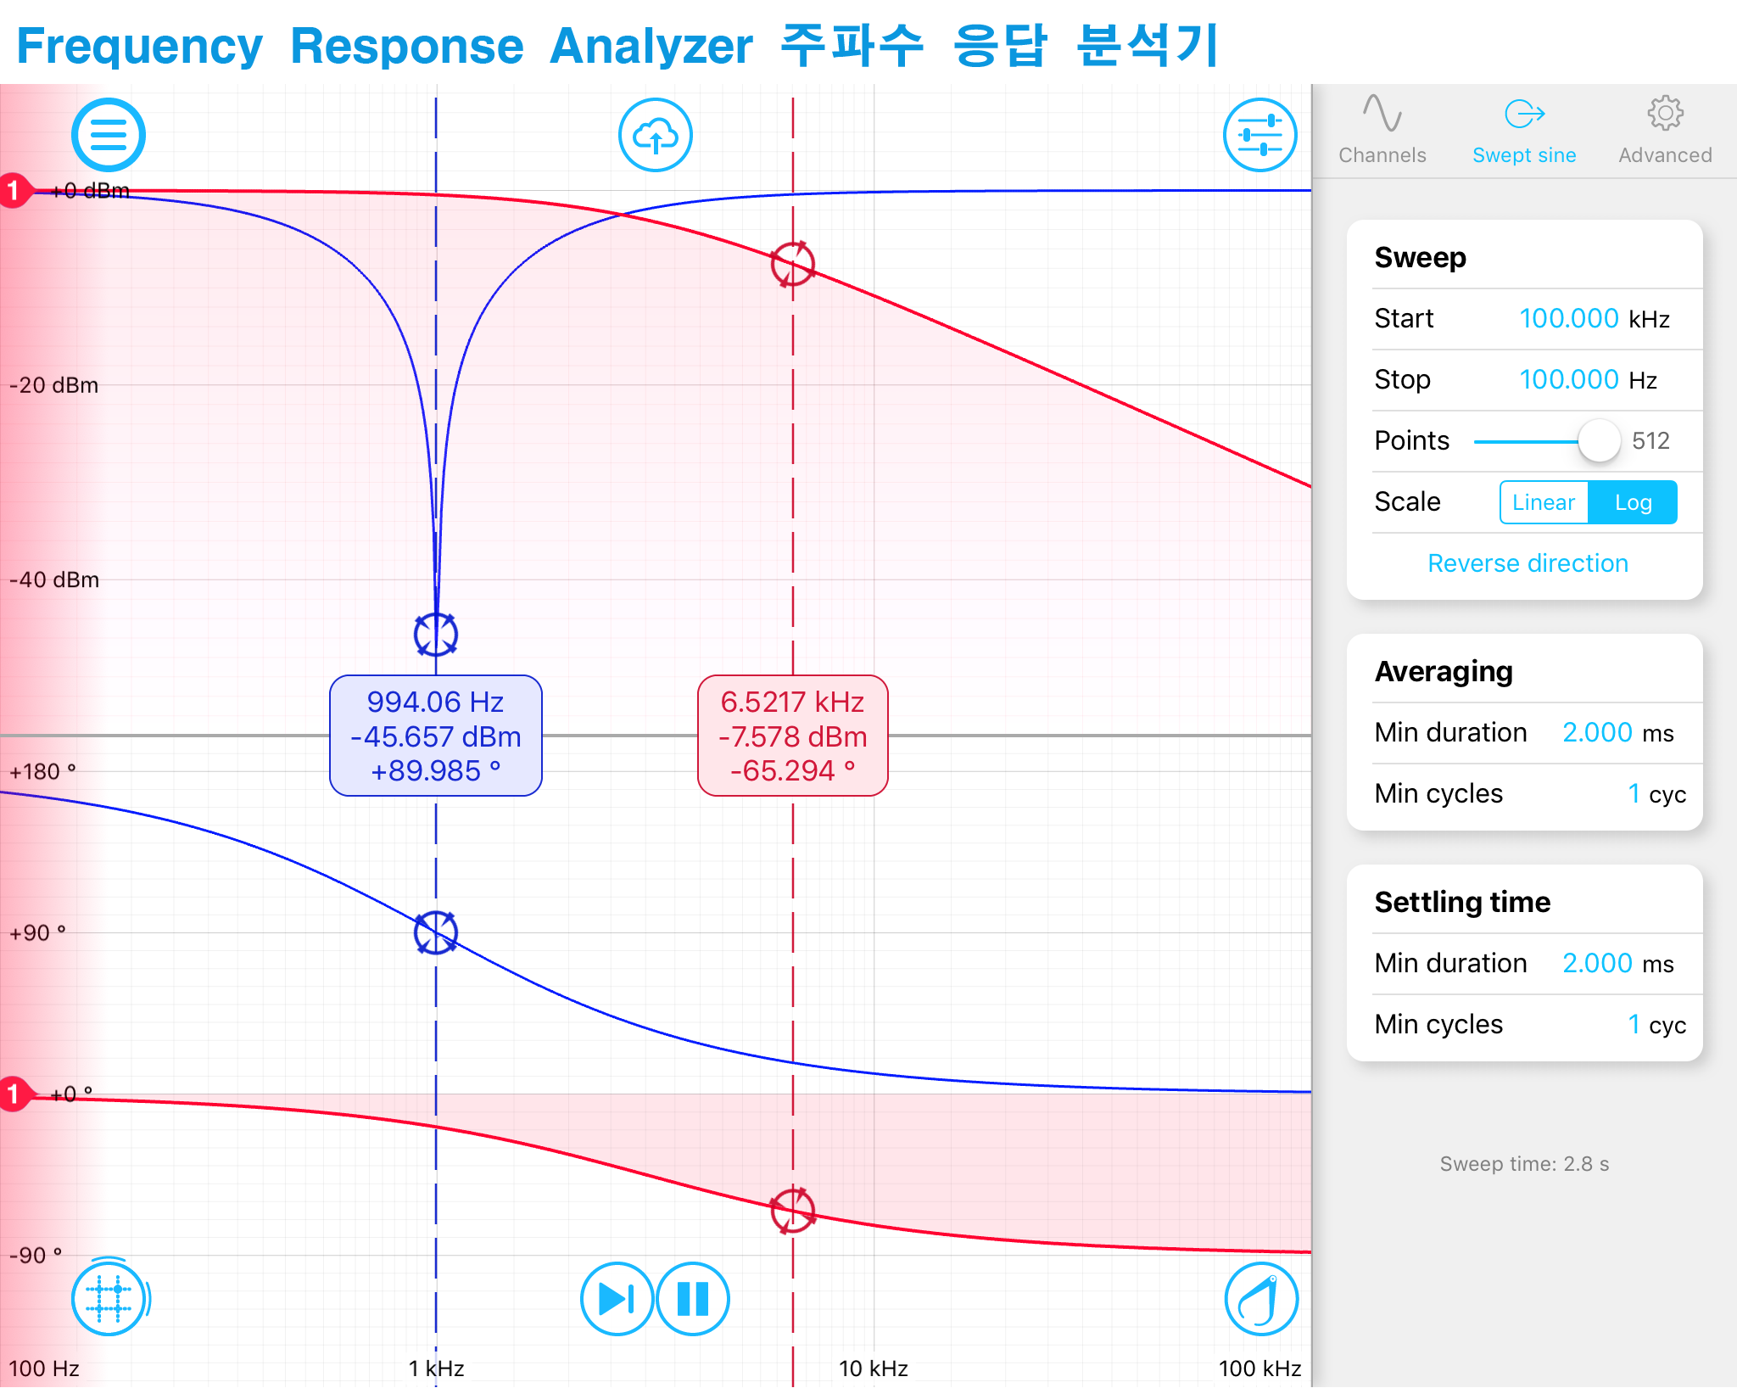Click the red channel 1 magnitude badge
1737x1388 pixels.
click(14, 190)
